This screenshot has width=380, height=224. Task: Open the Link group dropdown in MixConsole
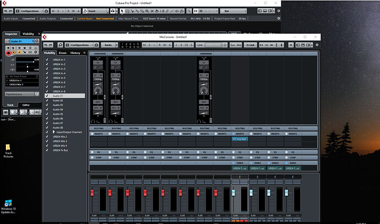coord(213,45)
